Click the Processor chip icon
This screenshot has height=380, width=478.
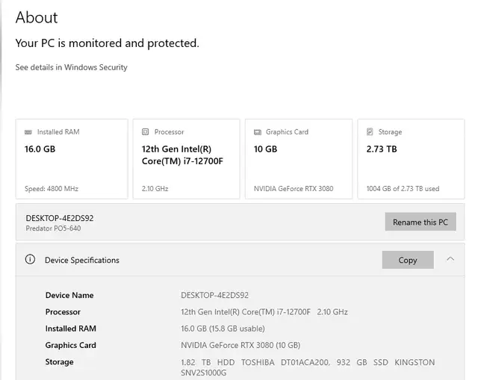click(x=146, y=131)
